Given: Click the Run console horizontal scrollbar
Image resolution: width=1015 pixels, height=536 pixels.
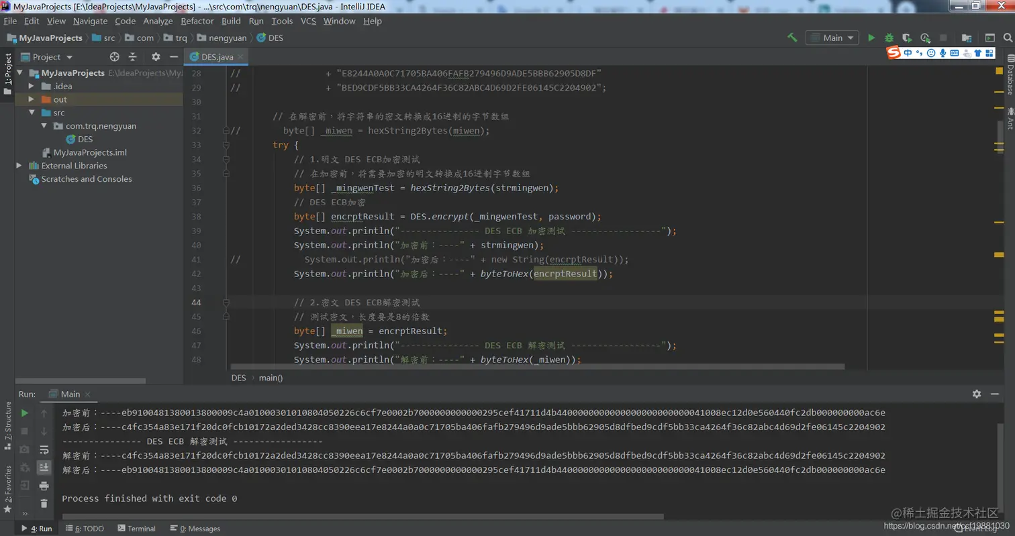Looking at the screenshot, I should (363, 517).
